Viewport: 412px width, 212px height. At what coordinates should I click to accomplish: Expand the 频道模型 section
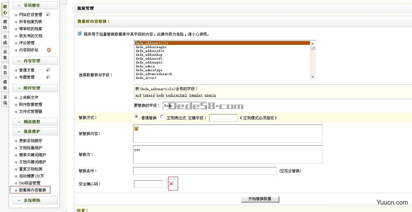coord(35,122)
